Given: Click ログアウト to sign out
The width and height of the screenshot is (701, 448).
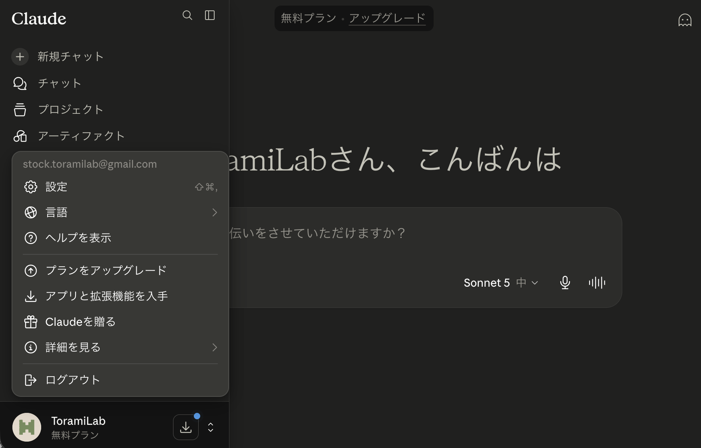Looking at the screenshot, I should coord(120,380).
